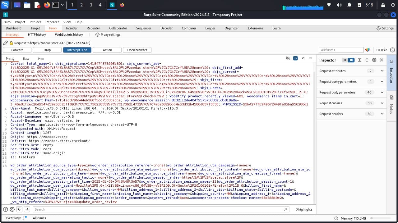Click the Inspector collapse all sections icon

367,60
